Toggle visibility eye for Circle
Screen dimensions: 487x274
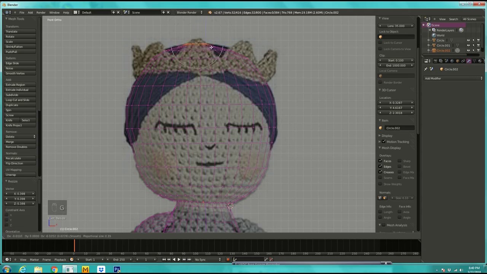[468, 40]
